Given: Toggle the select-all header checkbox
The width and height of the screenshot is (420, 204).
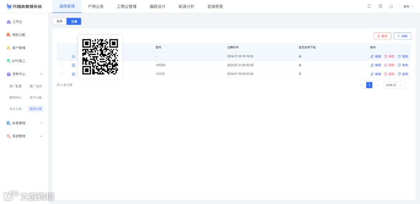Looking at the screenshot, I should (x=61, y=48).
